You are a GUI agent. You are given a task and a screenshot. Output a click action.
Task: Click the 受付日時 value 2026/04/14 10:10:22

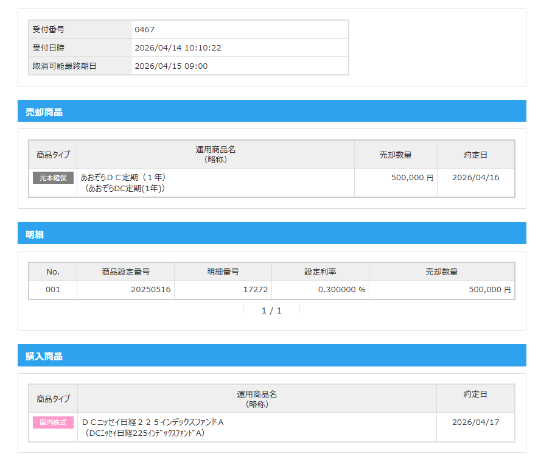tap(177, 47)
